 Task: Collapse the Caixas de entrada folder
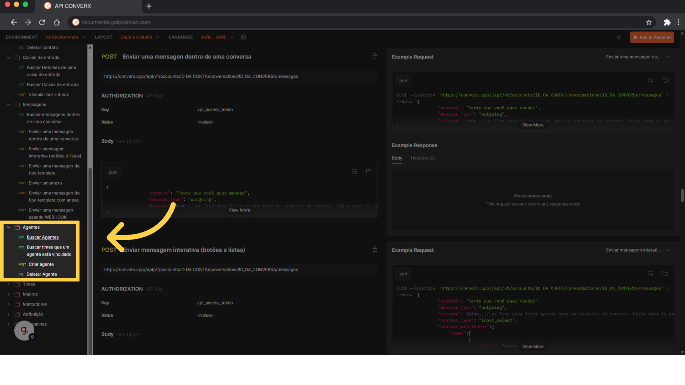pyautogui.click(x=9, y=57)
